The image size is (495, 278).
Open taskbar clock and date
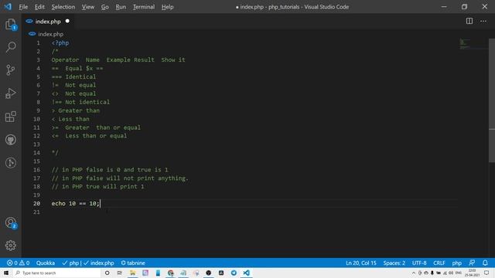tap(472, 273)
